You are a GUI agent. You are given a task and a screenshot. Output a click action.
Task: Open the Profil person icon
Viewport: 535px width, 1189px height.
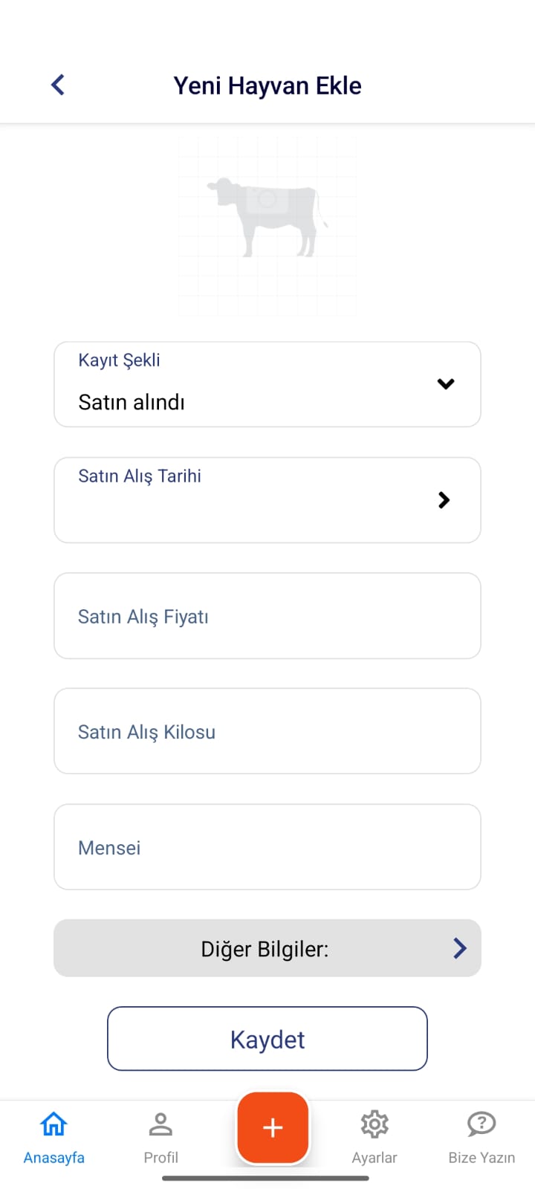click(160, 1124)
